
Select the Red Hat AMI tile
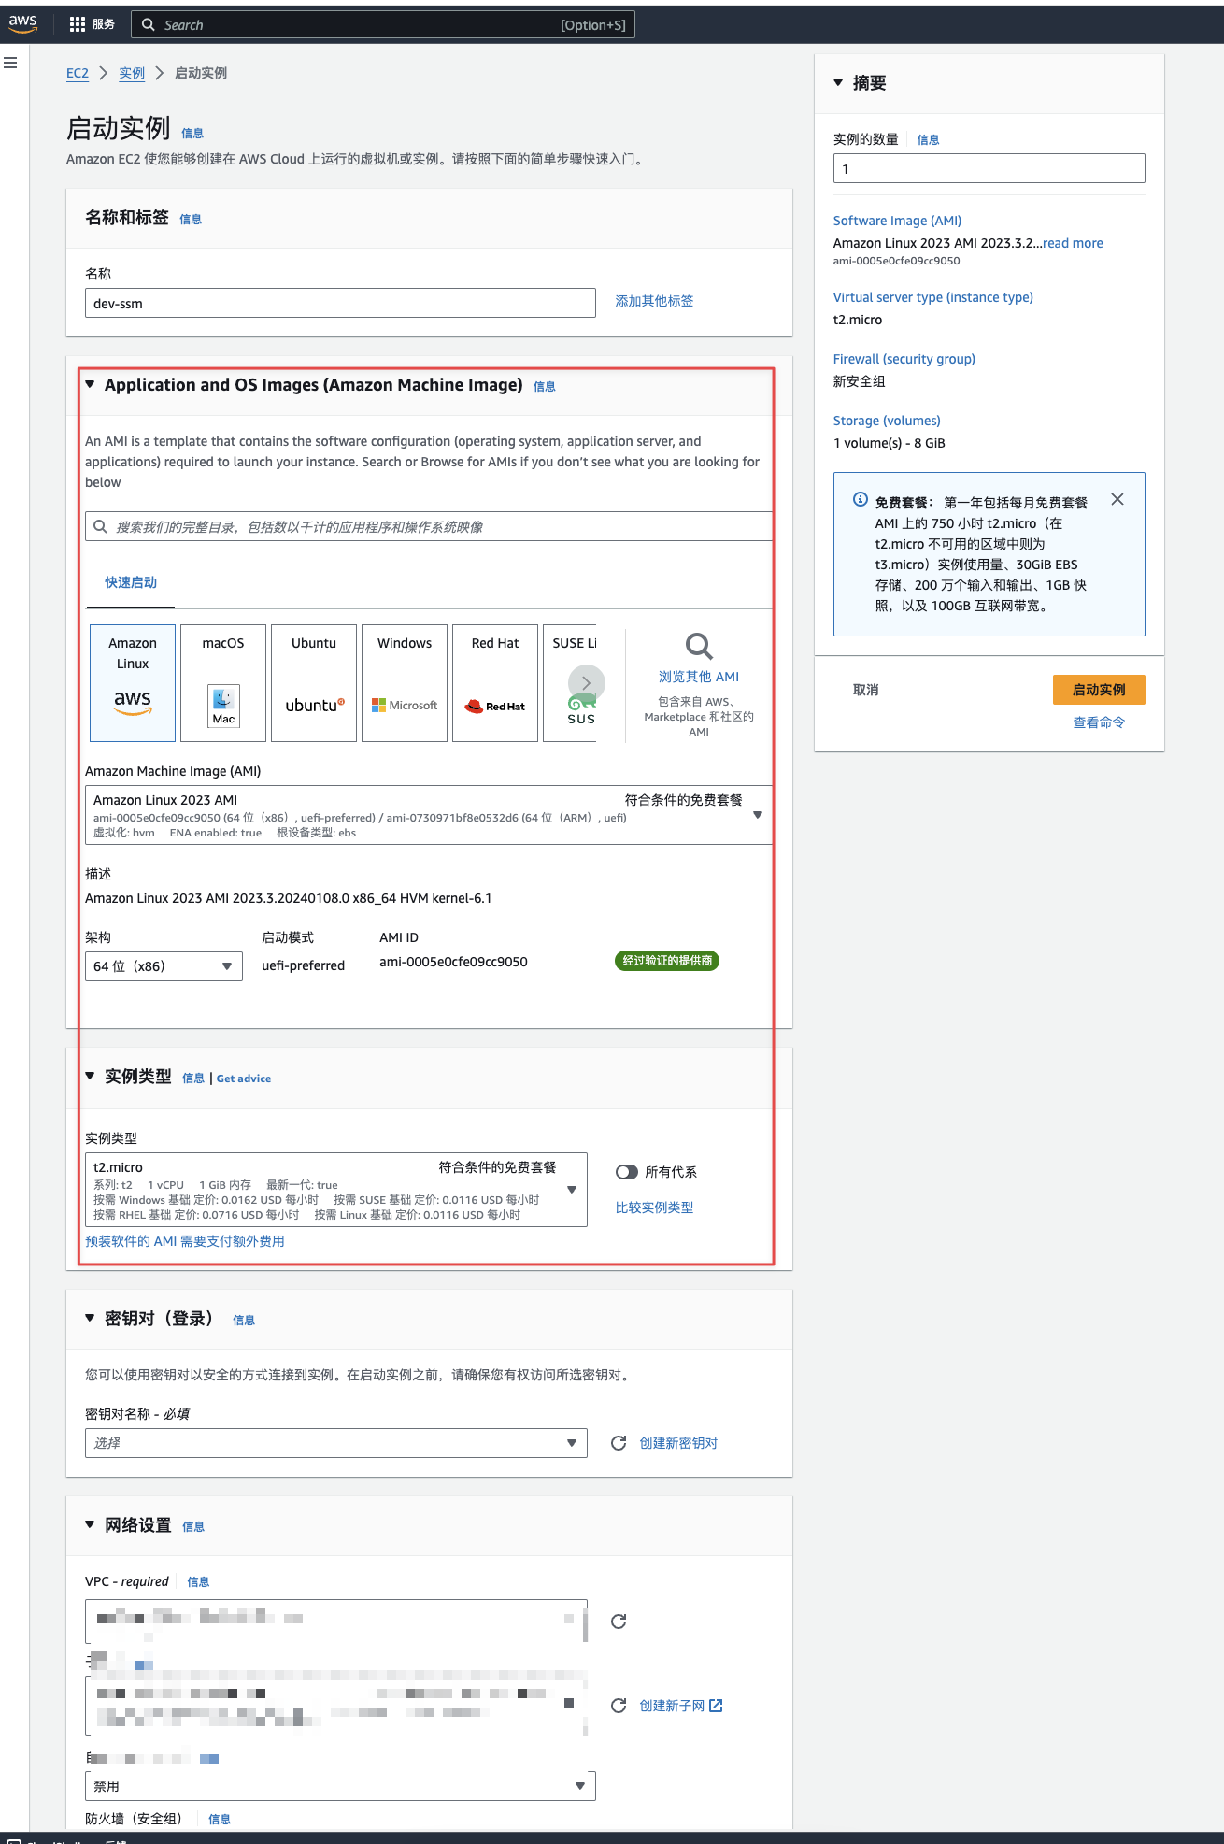coord(495,683)
